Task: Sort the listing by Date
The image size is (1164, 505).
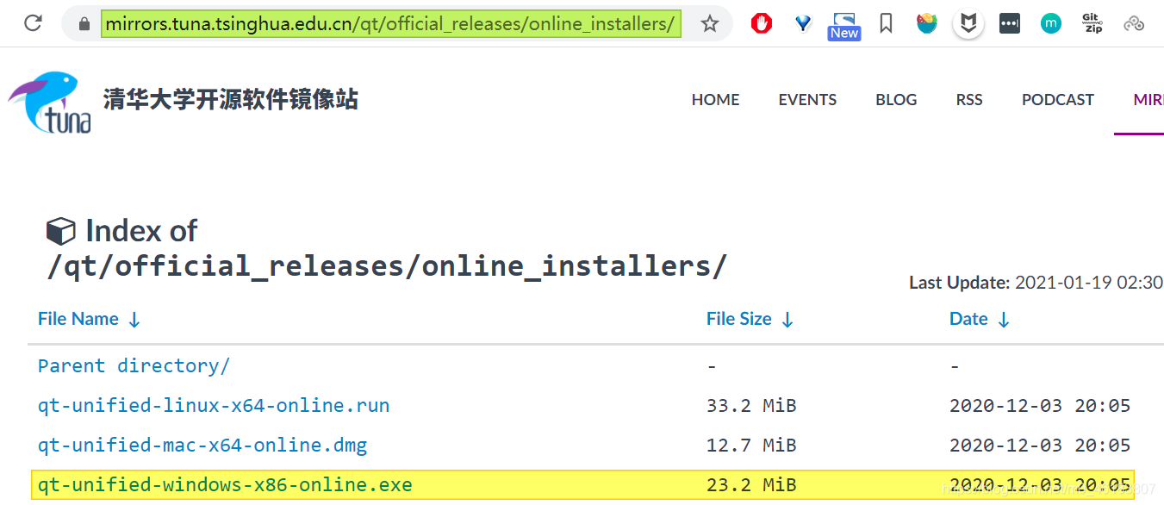Action: (x=979, y=319)
